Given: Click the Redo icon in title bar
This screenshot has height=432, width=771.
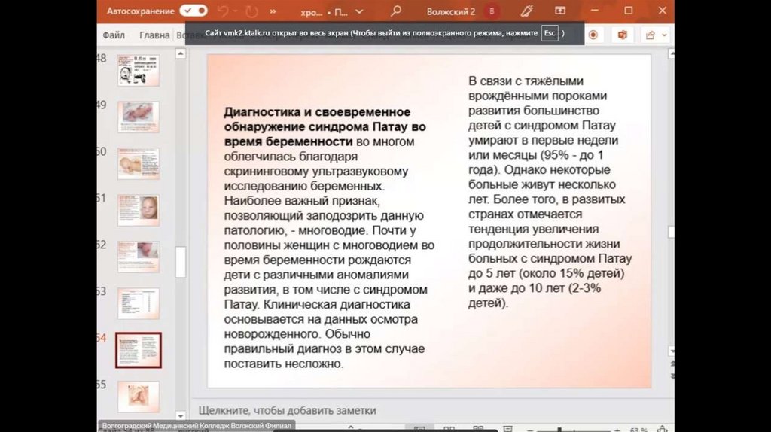Looking at the screenshot, I should [251, 11].
